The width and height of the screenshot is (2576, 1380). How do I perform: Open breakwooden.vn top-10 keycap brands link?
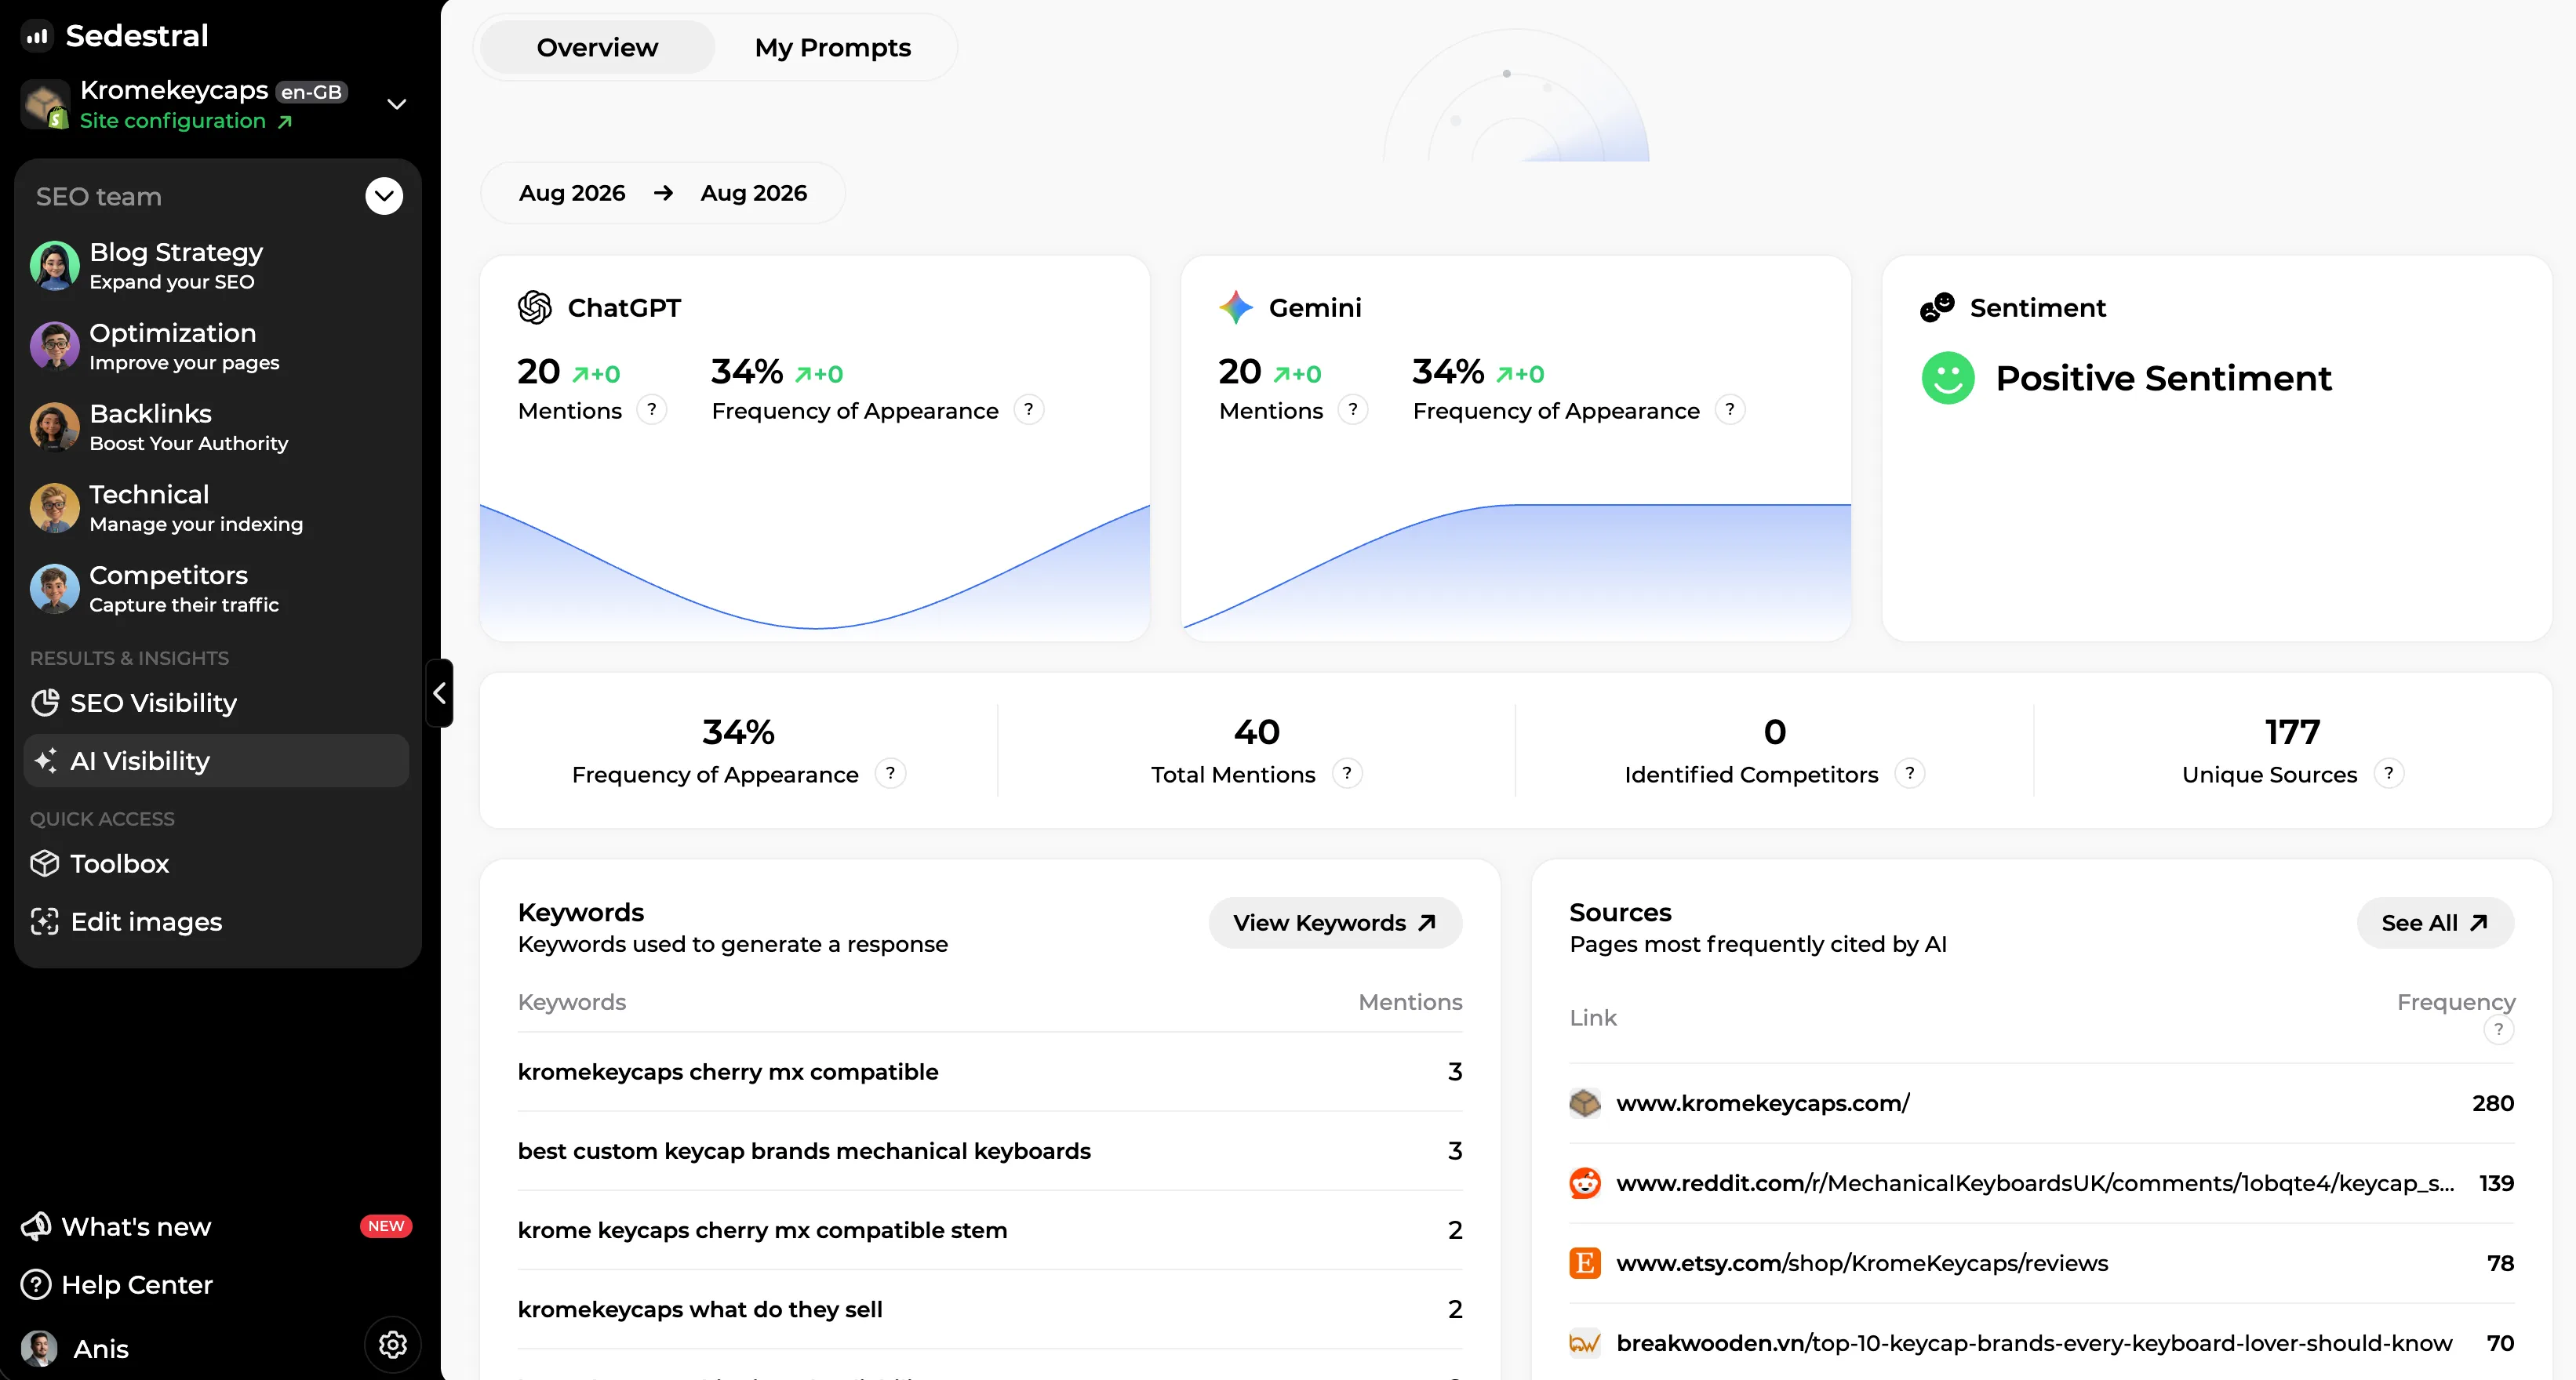click(2034, 1343)
